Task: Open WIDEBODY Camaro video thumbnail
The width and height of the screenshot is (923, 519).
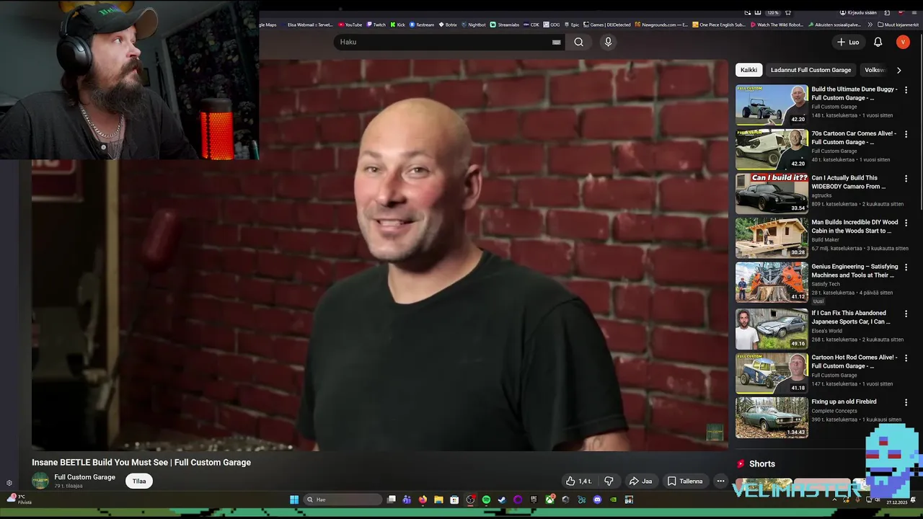Action: (x=772, y=193)
